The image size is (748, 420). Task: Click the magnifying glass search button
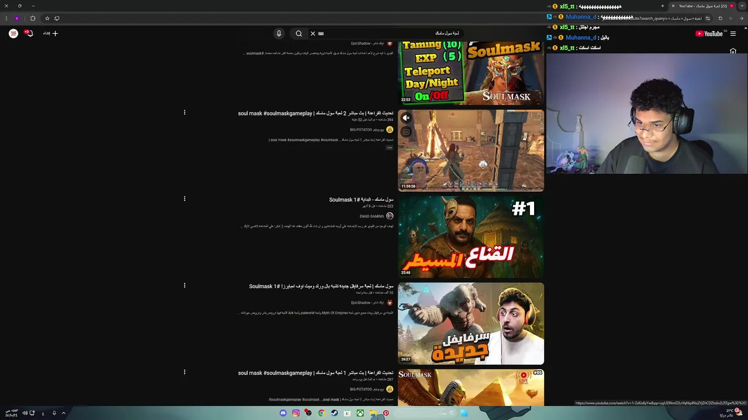click(299, 33)
